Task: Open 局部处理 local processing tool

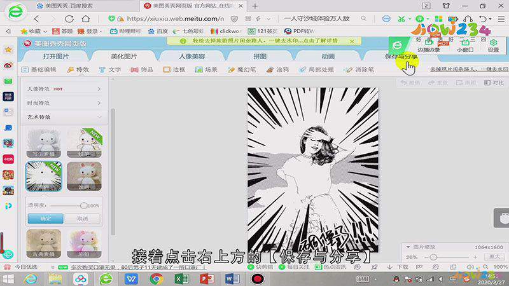Action: (316, 70)
